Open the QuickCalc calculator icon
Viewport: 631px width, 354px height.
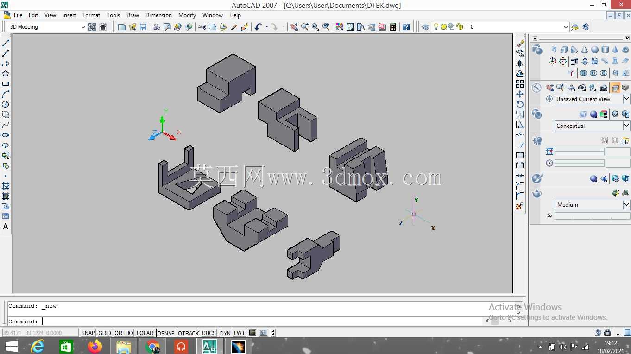393,27
